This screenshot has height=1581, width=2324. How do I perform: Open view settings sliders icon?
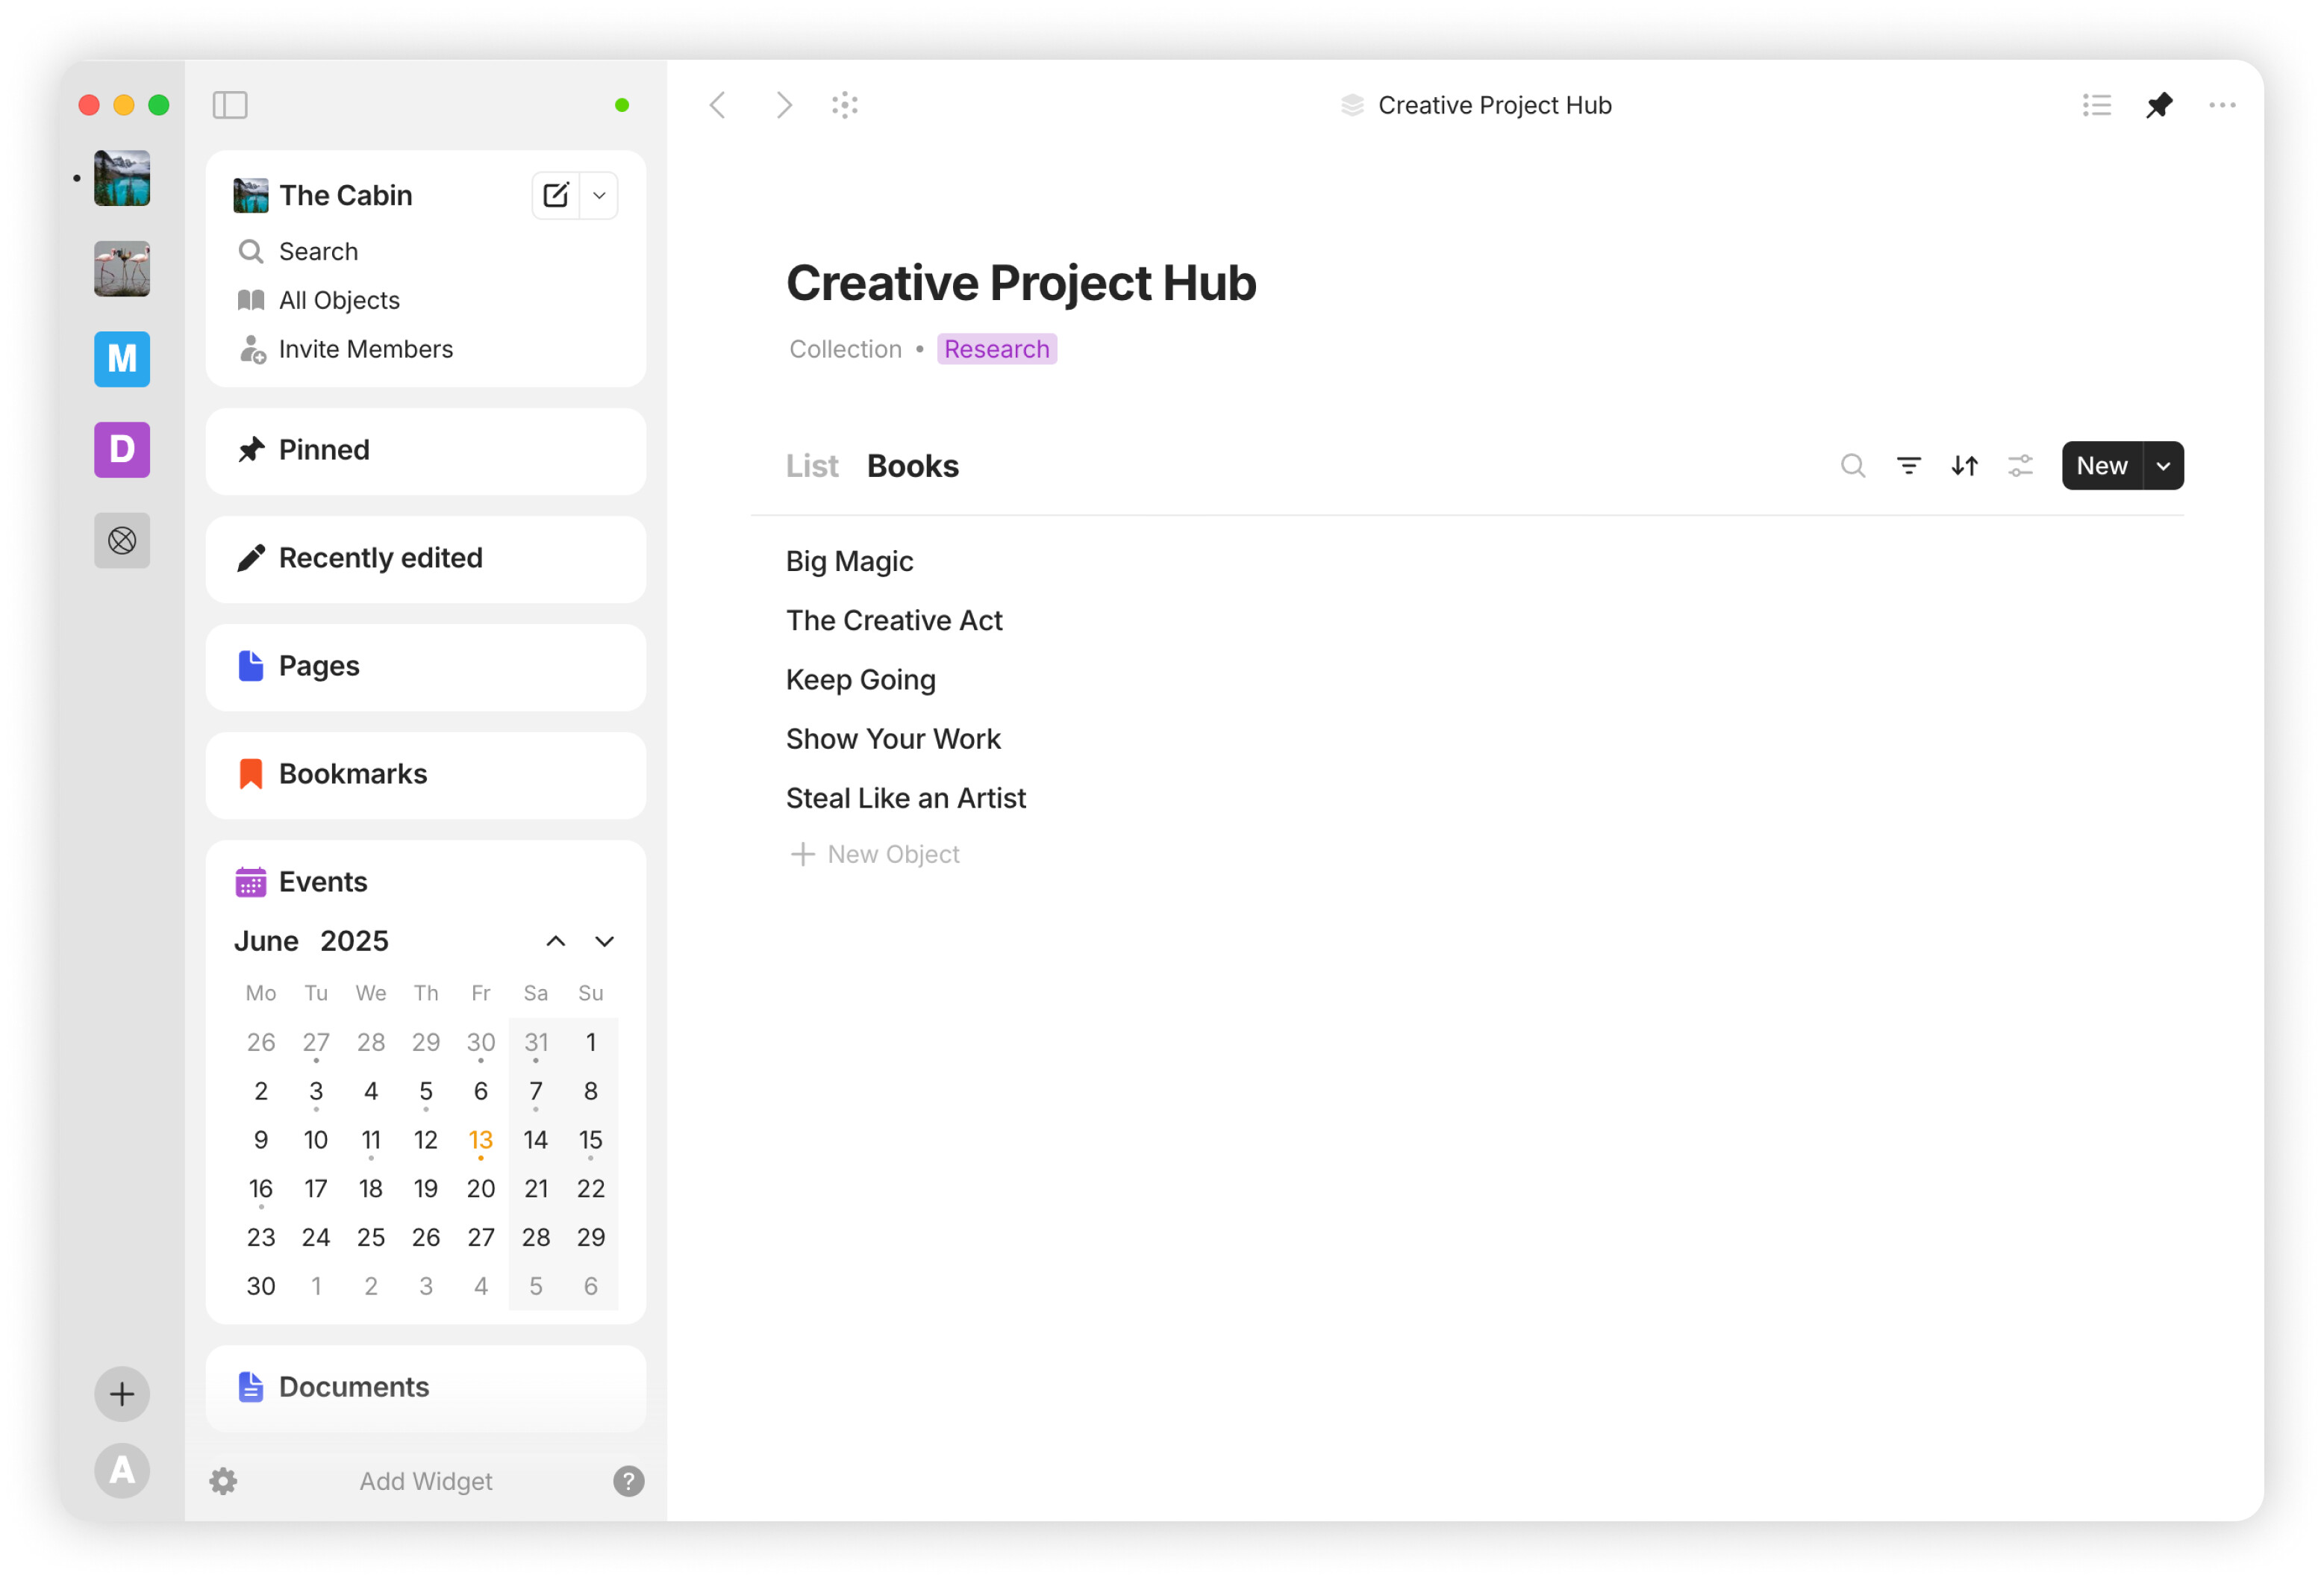(x=2020, y=466)
